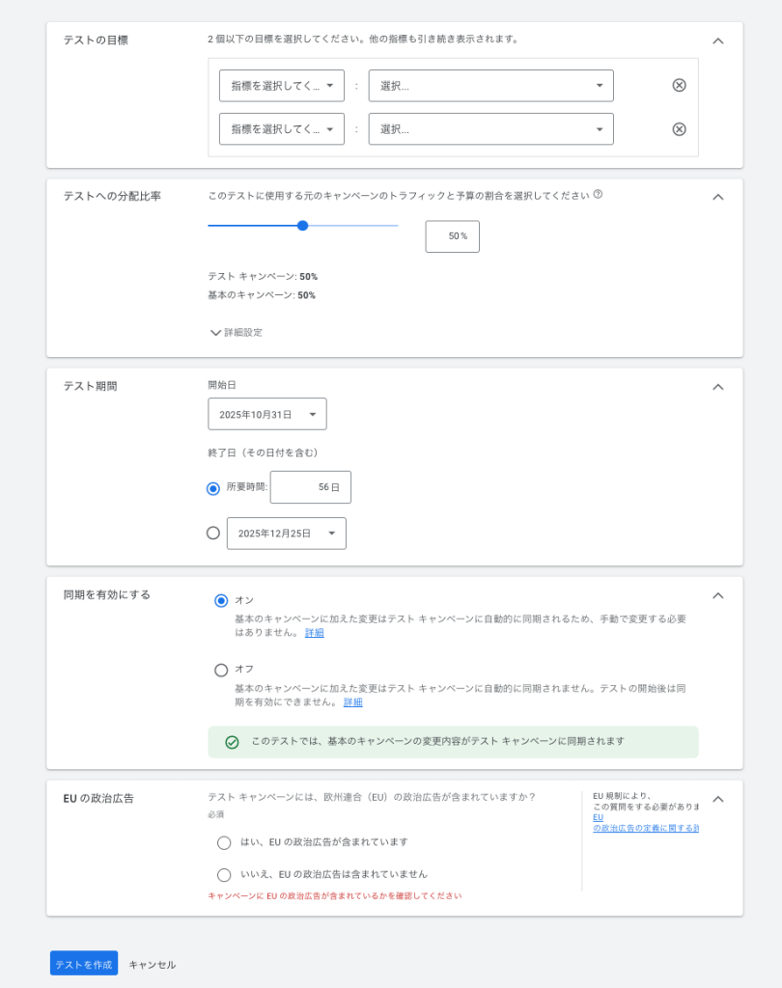The height and width of the screenshot is (988, 782).
Task: Click the キャンセル link
Action: (x=152, y=963)
